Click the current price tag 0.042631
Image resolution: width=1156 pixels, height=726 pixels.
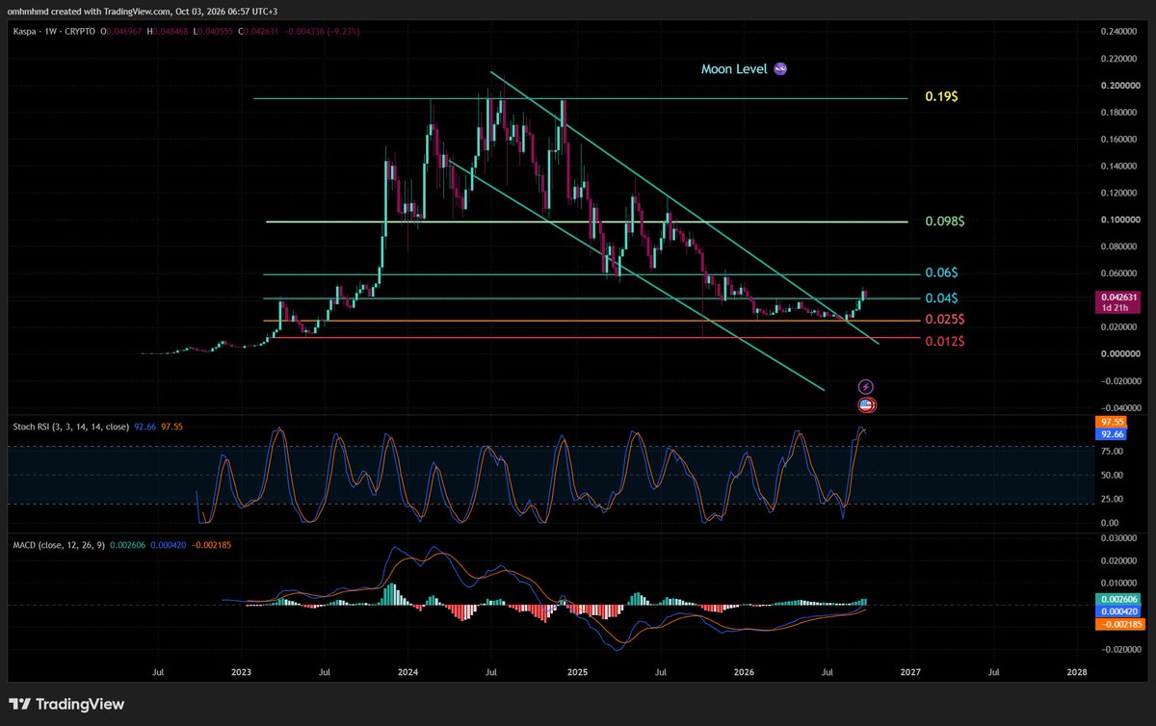point(1117,297)
